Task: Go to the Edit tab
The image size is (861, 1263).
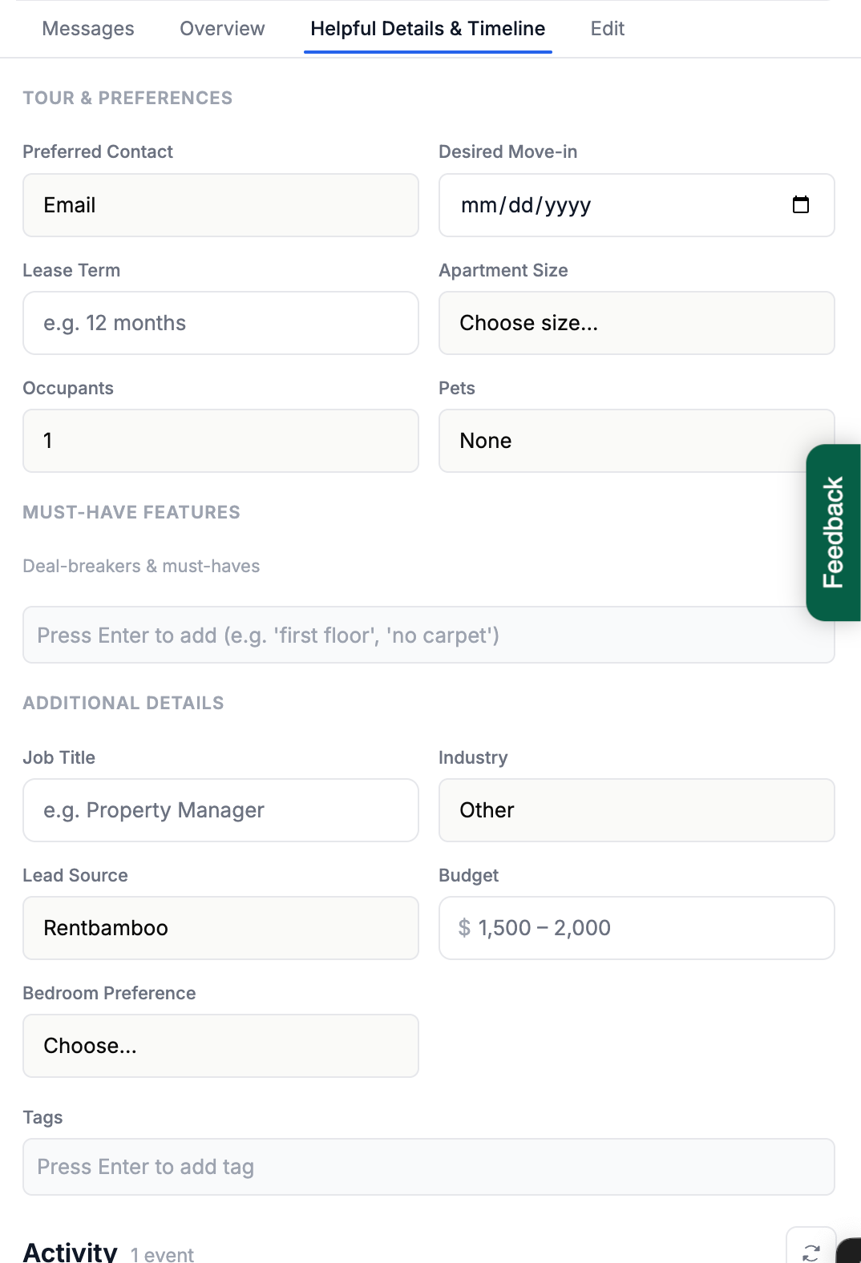Action: tap(608, 29)
